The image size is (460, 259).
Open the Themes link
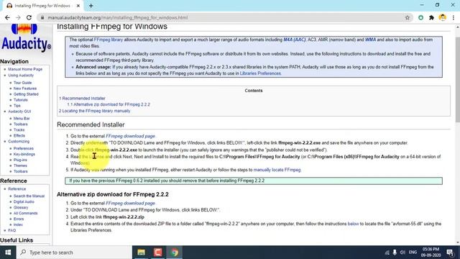coord(20,165)
